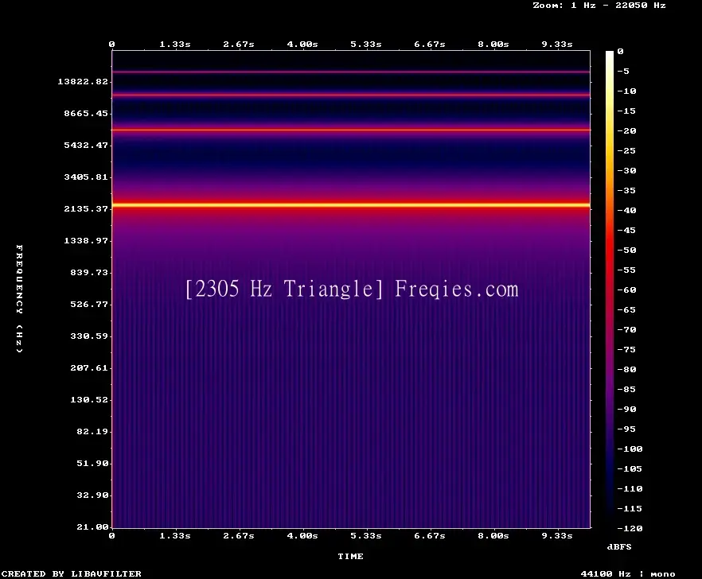This screenshot has height=579, width=702.
Task: Click the -40 dBFS scale label
Action: (x=626, y=210)
